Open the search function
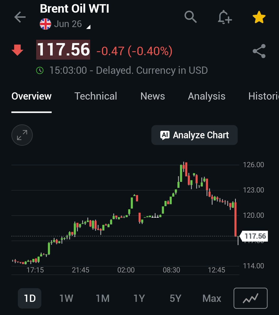The image size is (279, 315). coord(191,18)
